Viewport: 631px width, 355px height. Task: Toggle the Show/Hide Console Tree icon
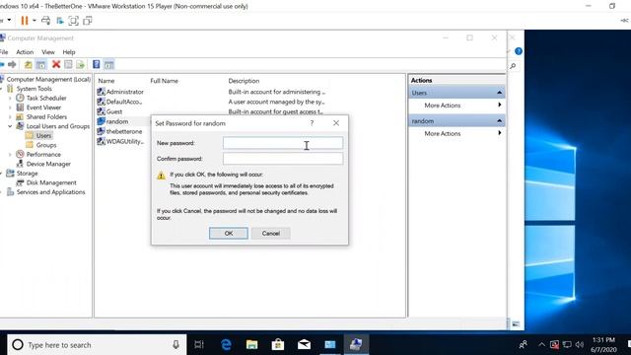tap(41, 64)
